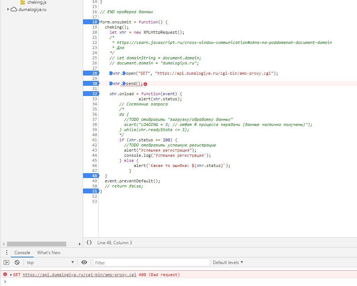Click the file navigator horizontal scrollbar
Viewport: 357px width, 286px height.
tap(37, 244)
